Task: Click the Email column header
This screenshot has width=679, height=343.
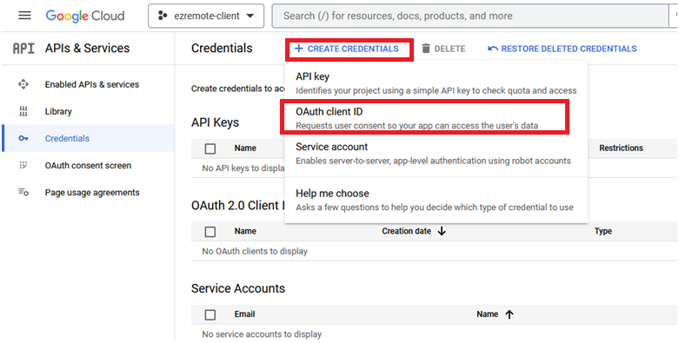Action: pyautogui.click(x=244, y=314)
